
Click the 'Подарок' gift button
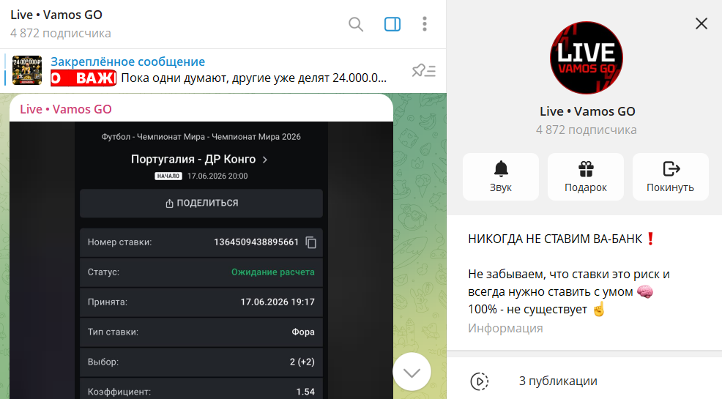coord(586,176)
